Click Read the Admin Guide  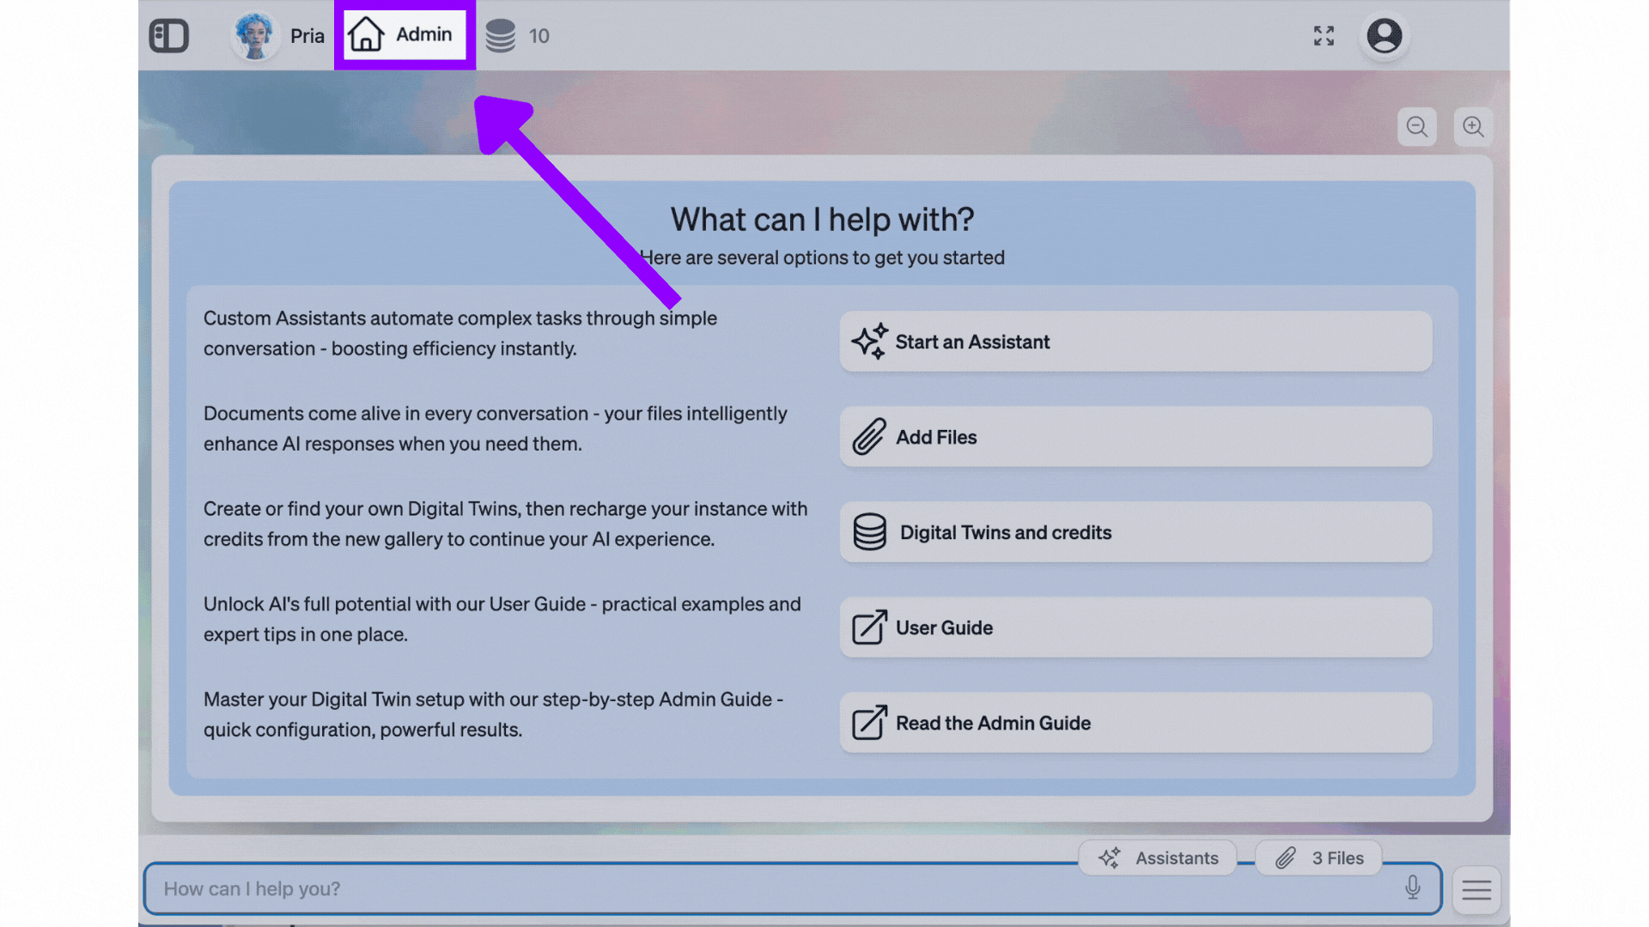tap(1135, 723)
